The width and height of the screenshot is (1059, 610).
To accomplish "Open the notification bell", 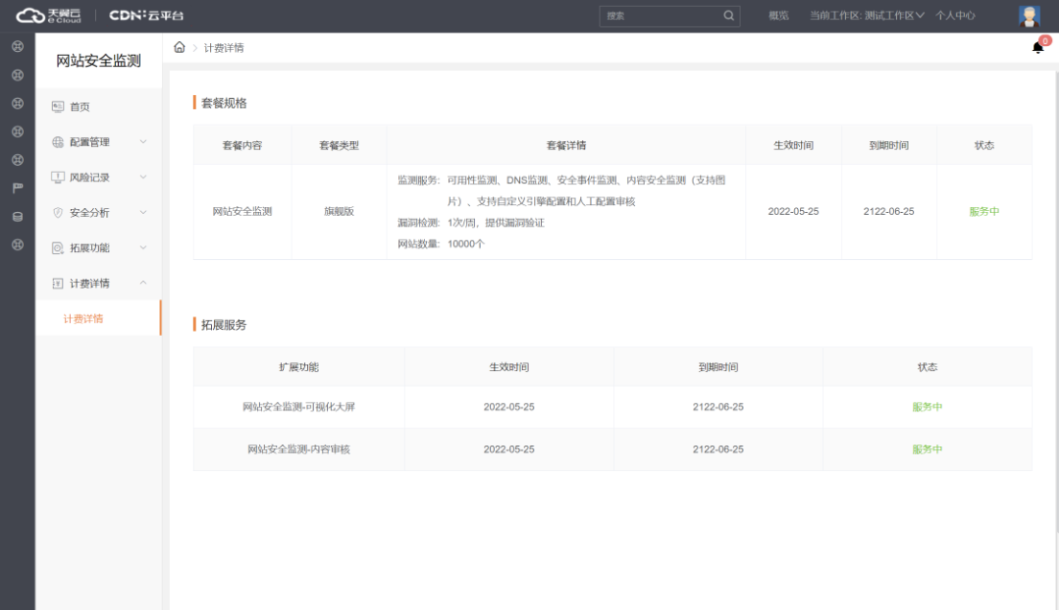I will [1038, 48].
